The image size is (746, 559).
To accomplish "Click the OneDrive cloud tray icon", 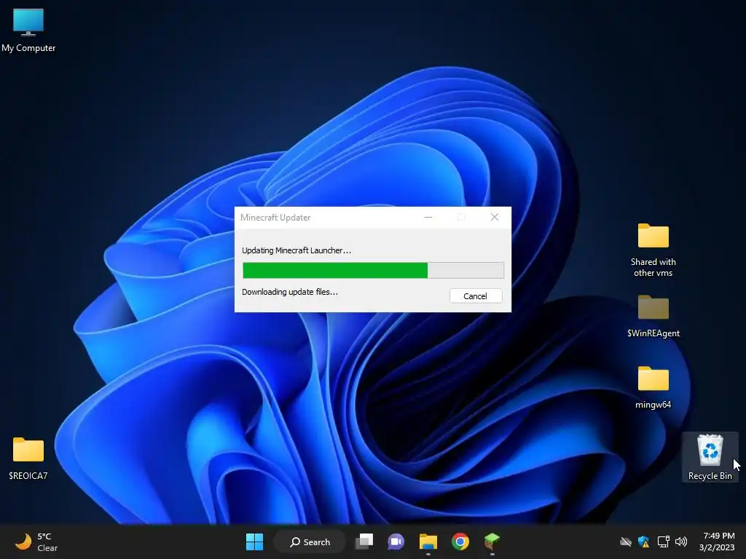I will tap(626, 542).
